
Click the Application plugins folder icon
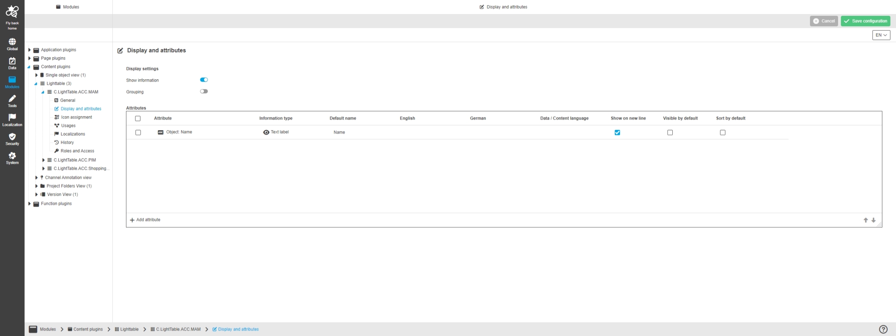point(36,50)
